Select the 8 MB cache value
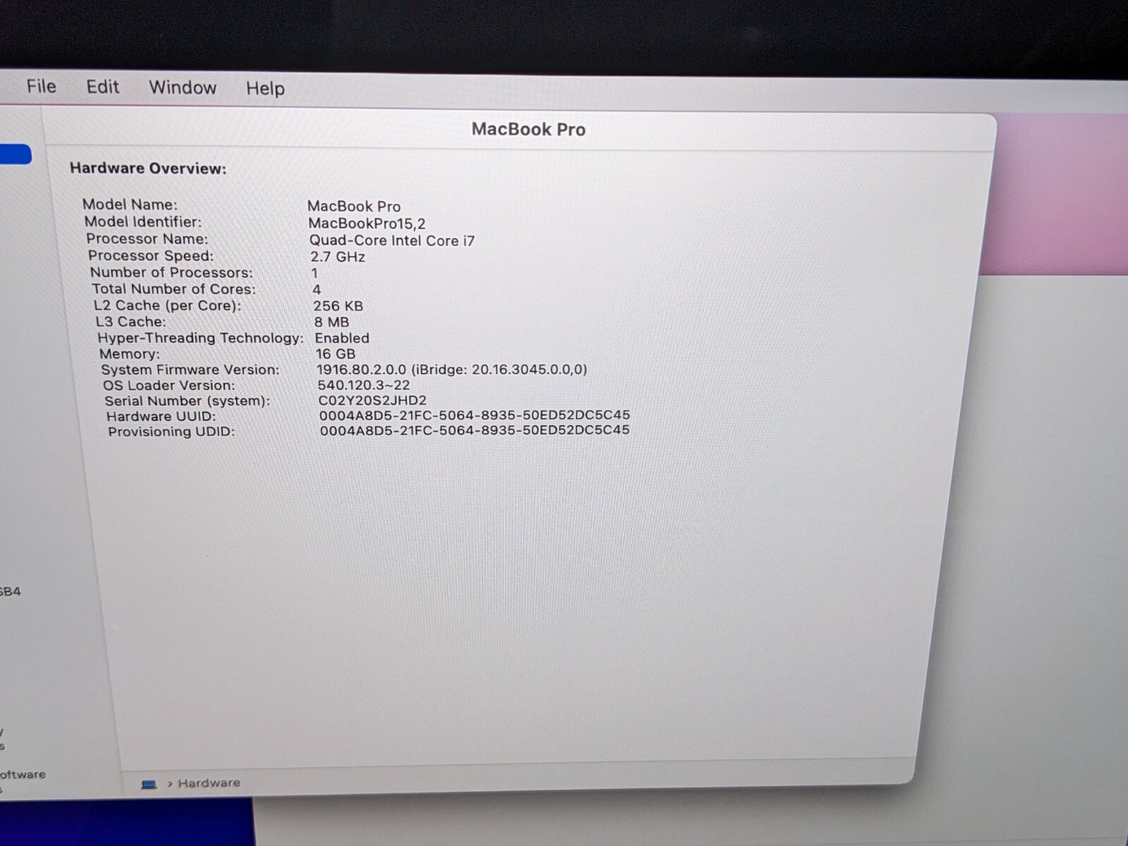This screenshot has height=846, width=1128. pyautogui.click(x=331, y=322)
